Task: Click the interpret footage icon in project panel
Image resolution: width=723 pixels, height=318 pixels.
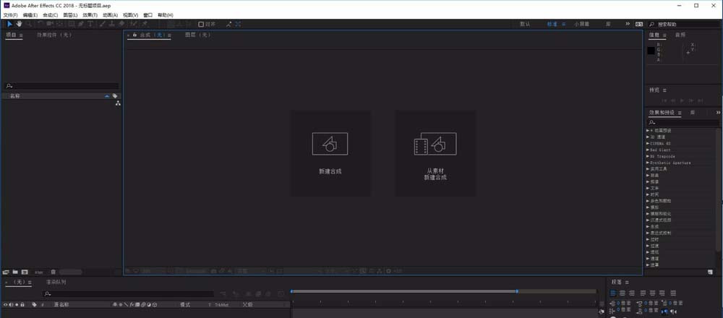Action: (6, 272)
